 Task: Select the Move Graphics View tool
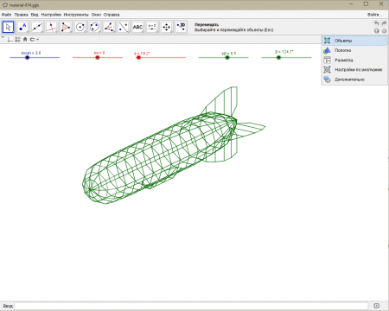167,27
